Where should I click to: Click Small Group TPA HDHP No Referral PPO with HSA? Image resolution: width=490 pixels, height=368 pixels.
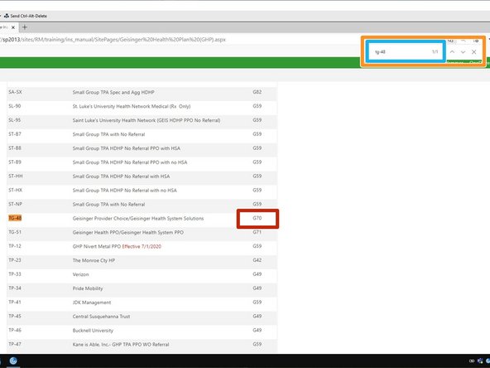[x=127, y=148]
